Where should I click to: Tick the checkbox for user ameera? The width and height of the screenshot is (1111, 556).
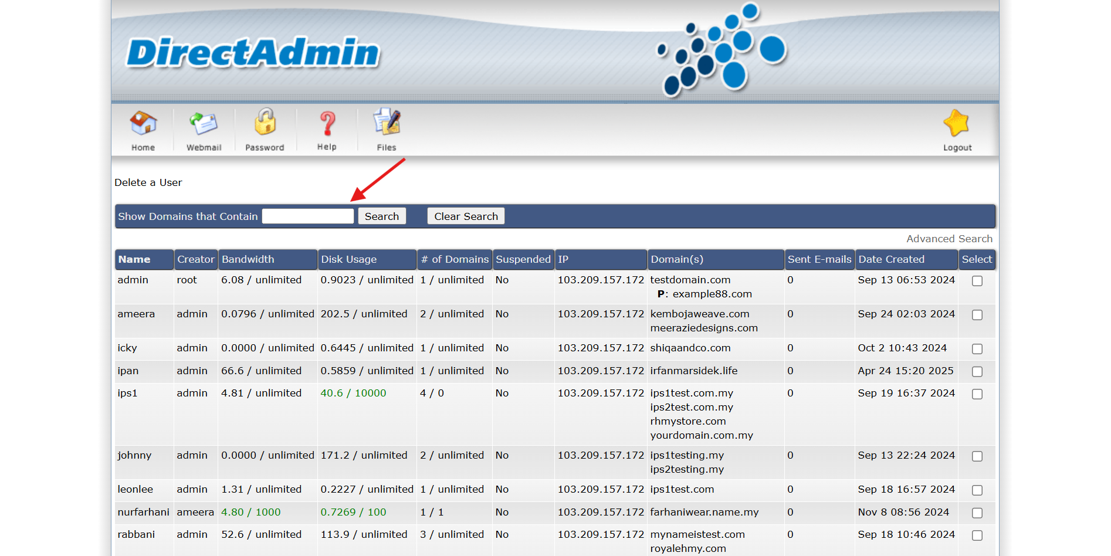pos(977,315)
